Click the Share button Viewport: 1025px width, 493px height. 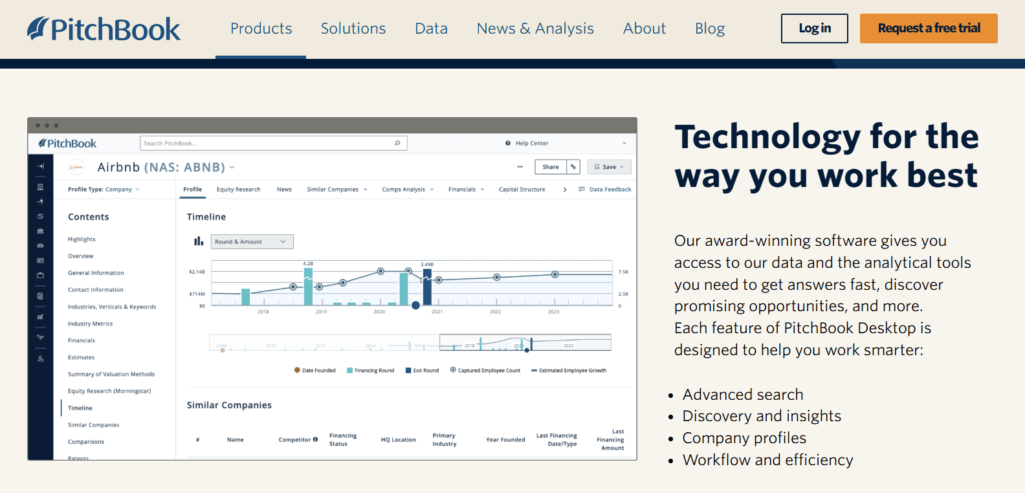[x=551, y=167]
